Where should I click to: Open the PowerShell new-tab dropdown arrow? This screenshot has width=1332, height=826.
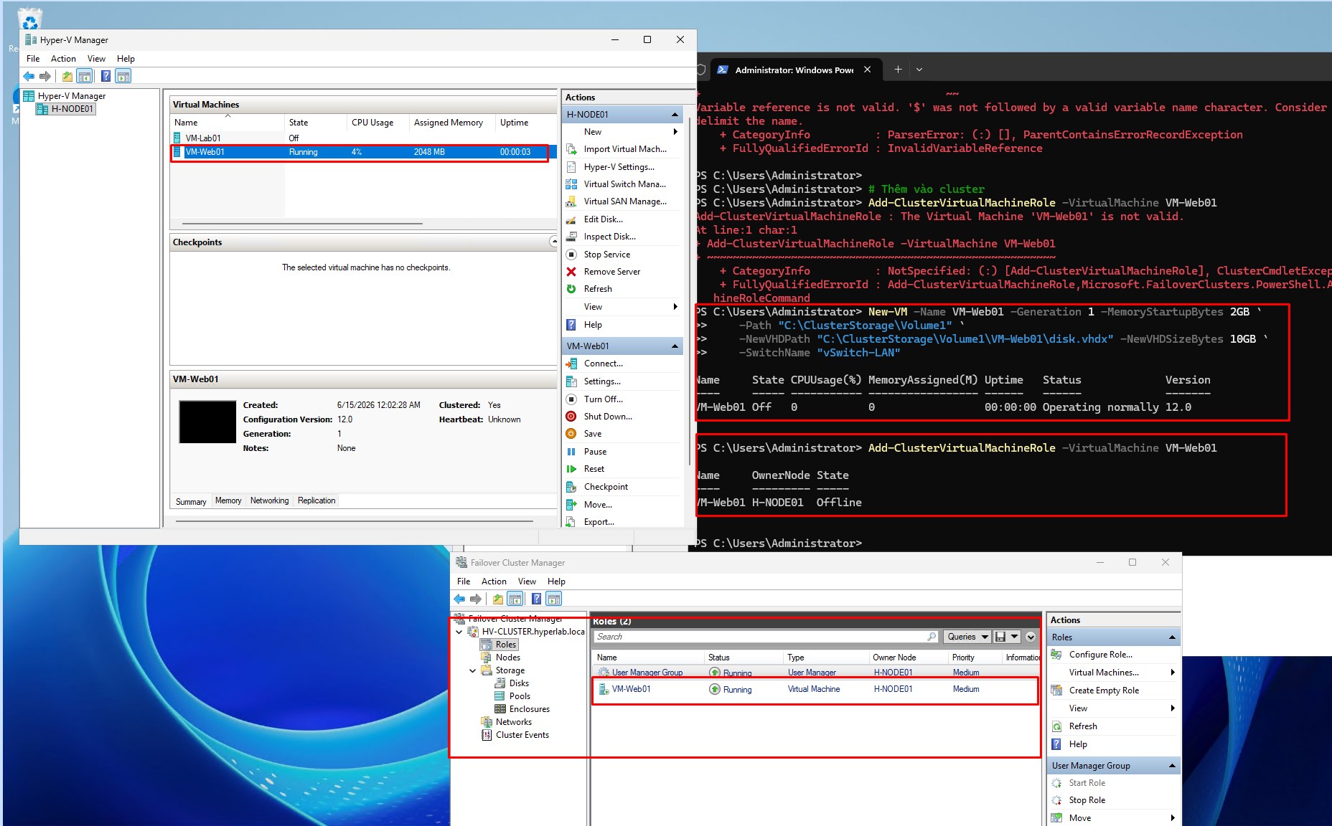[919, 70]
